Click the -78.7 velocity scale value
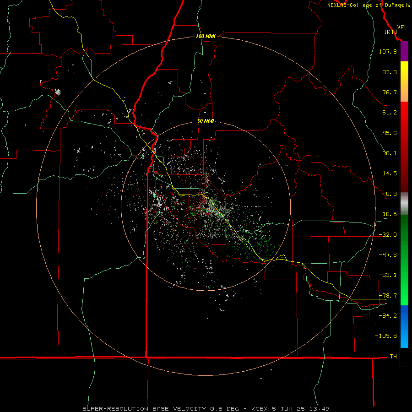This screenshot has width=412, height=412. (388, 296)
